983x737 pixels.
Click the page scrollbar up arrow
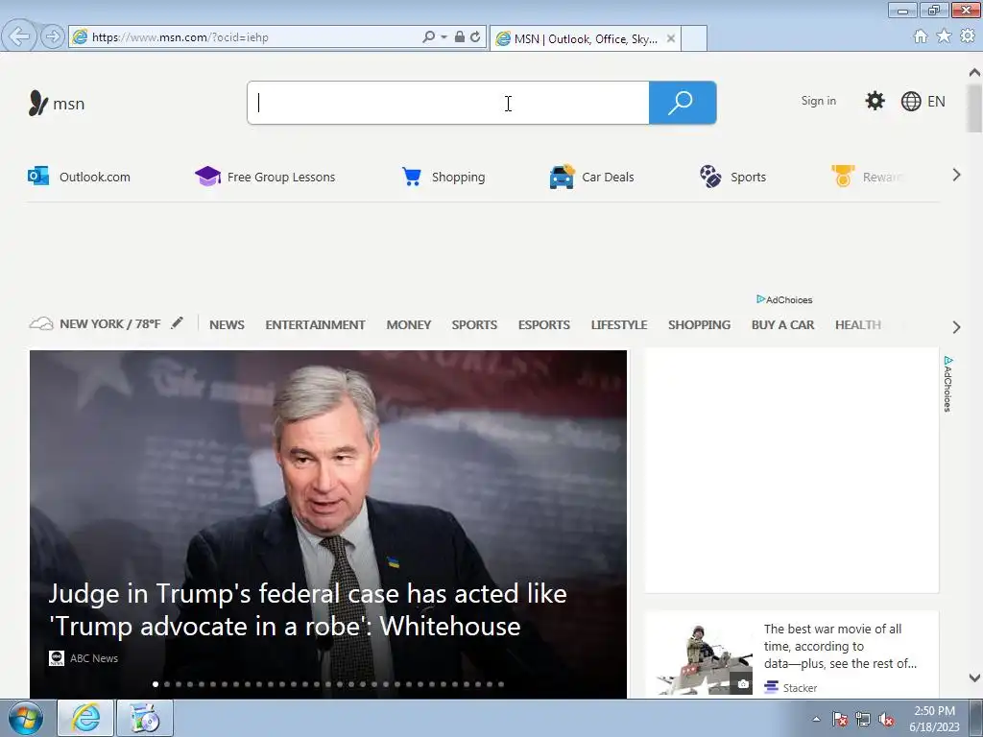[x=974, y=72]
